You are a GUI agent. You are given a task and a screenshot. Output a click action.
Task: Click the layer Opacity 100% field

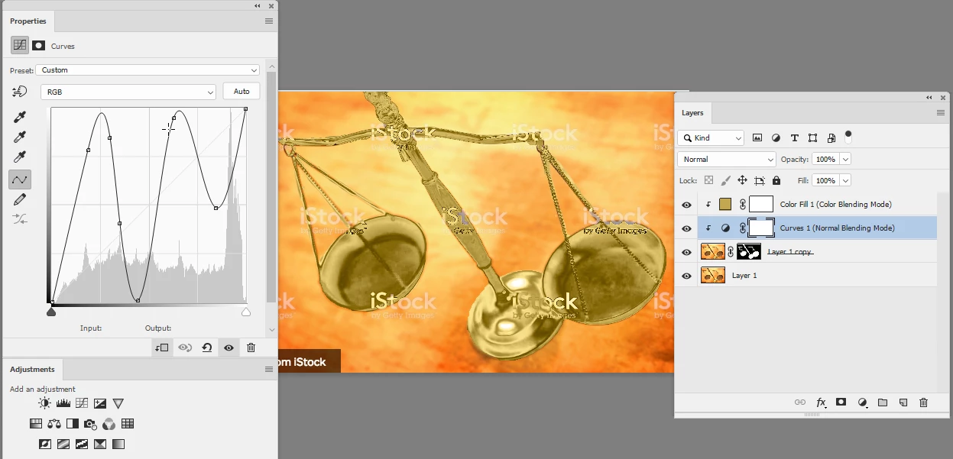pyautogui.click(x=826, y=160)
